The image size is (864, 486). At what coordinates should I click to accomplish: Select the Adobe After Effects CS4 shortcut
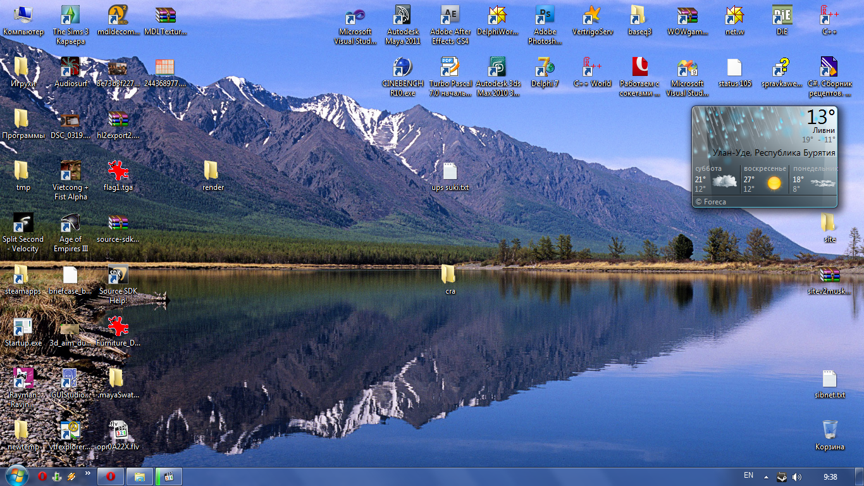450,15
